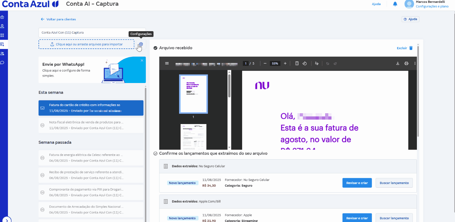Click the Envie por WhatsApp banner
This screenshot has height=222, width=455.
[92, 70]
